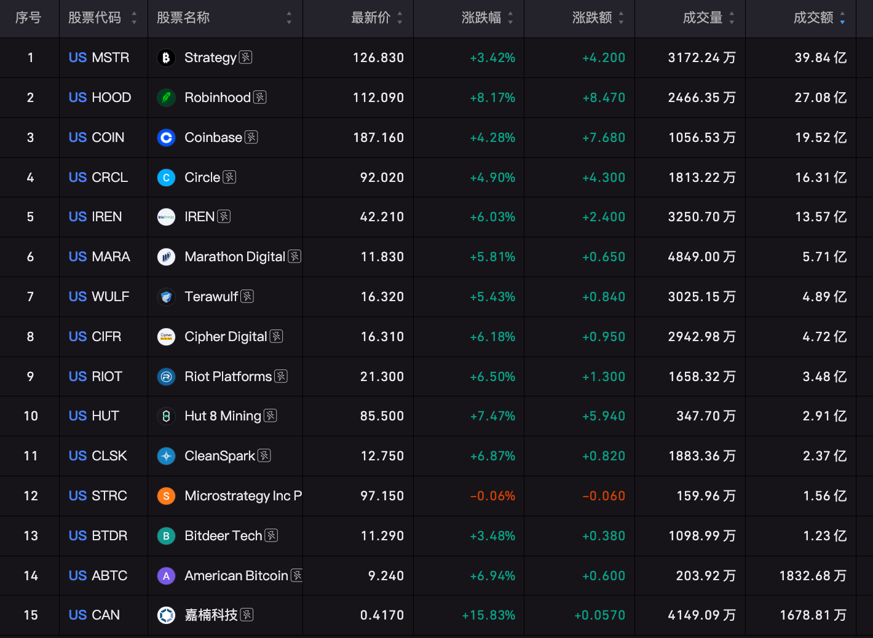Sort by 涨跌幅 using its sort arrows
This screenshot has height=638, width=873.
[x=510, y=18]
